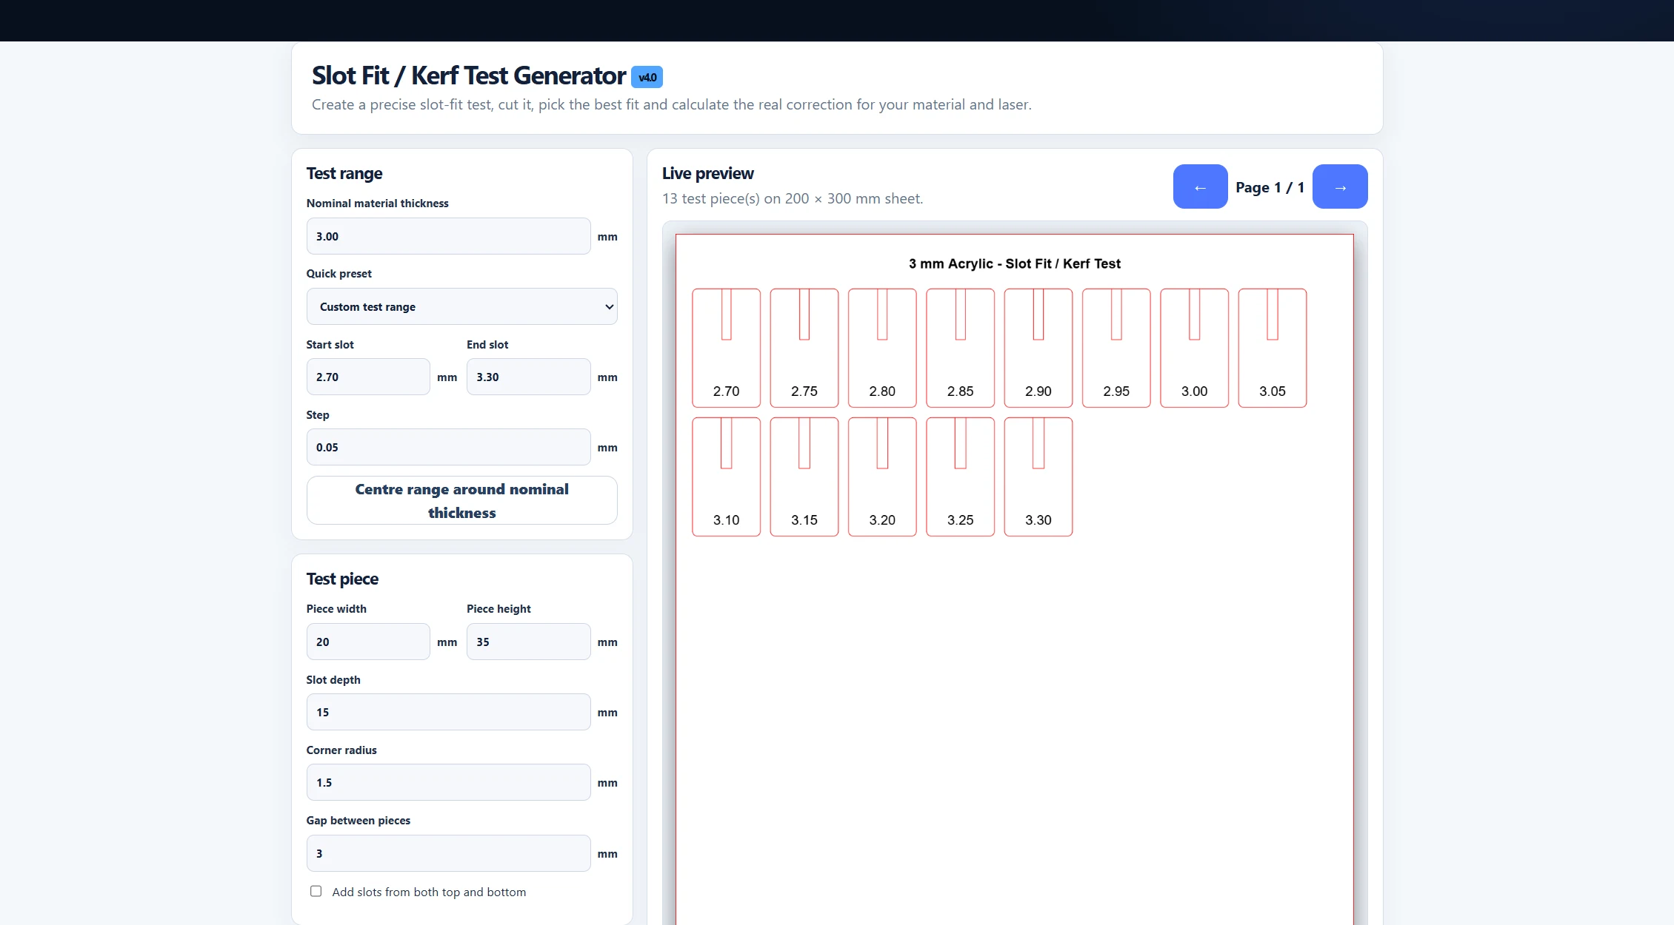The width and height of the screenshot is (1674, 925).
Task: Select the 3.15 test piece in preview
Action: 804,477
